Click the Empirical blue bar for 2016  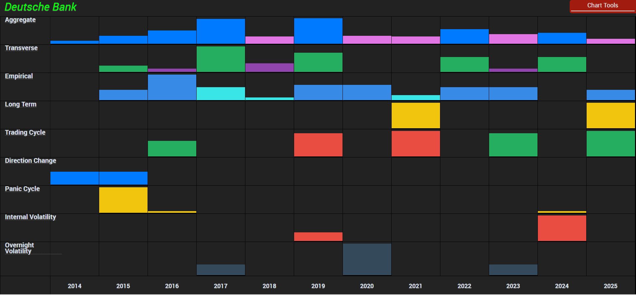pos(172,87)
